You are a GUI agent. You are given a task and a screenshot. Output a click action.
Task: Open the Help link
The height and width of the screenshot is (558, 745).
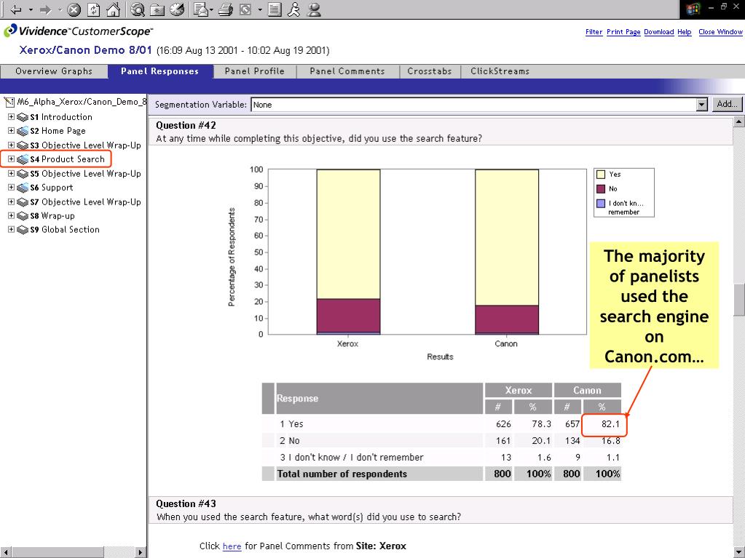coord(684,32)
